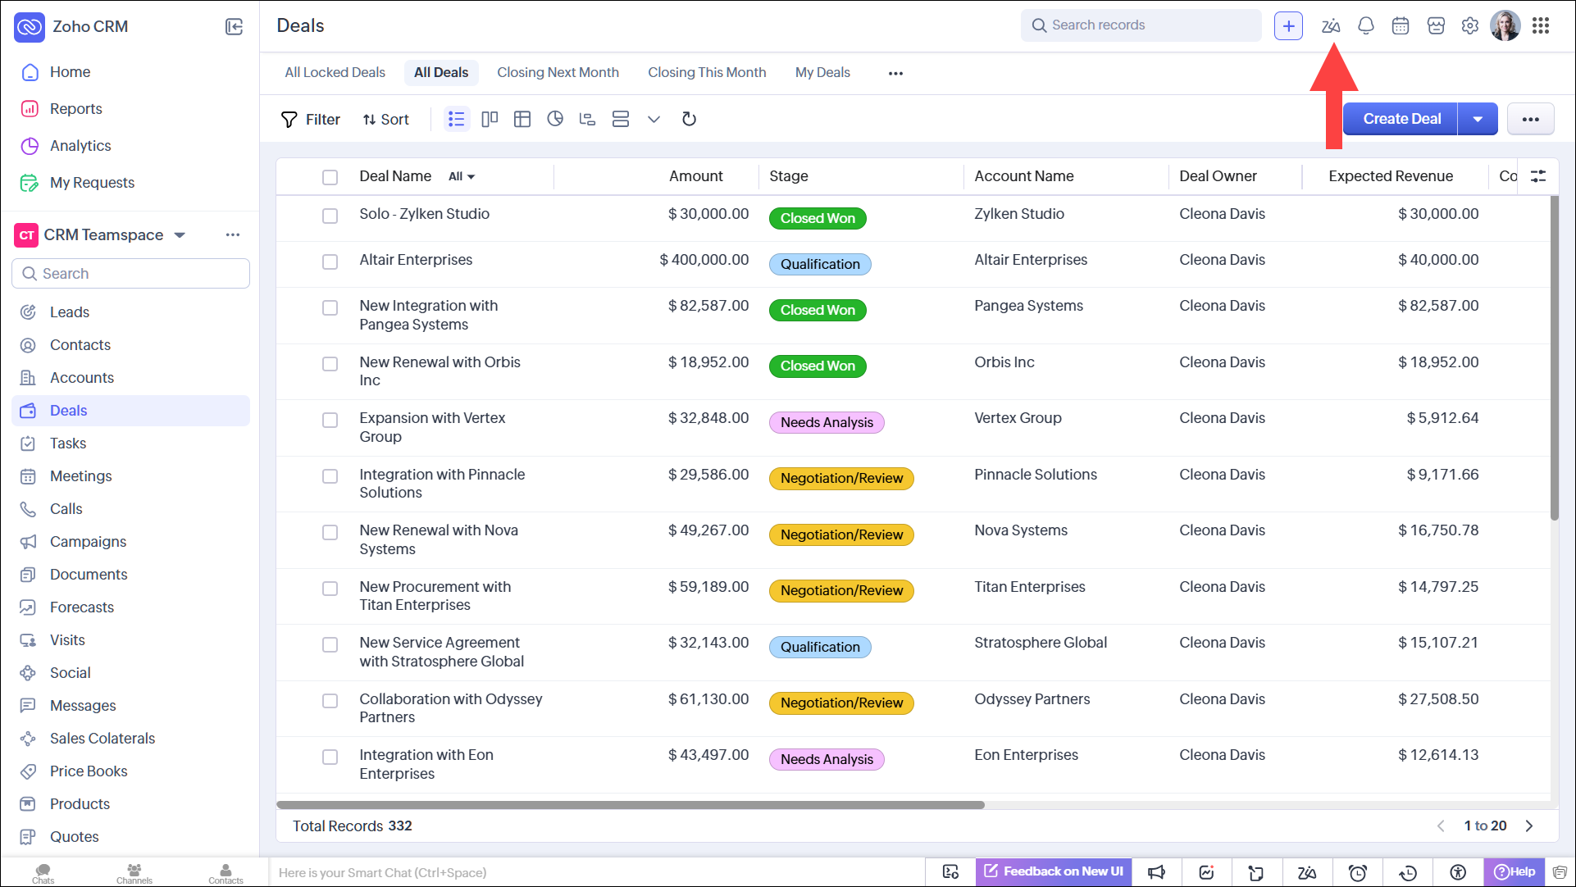Open the setup gear icon
The image size is (1576, 887).
[1470, 25]
